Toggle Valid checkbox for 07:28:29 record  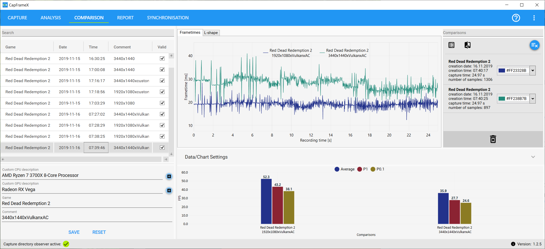coord(162,125)
